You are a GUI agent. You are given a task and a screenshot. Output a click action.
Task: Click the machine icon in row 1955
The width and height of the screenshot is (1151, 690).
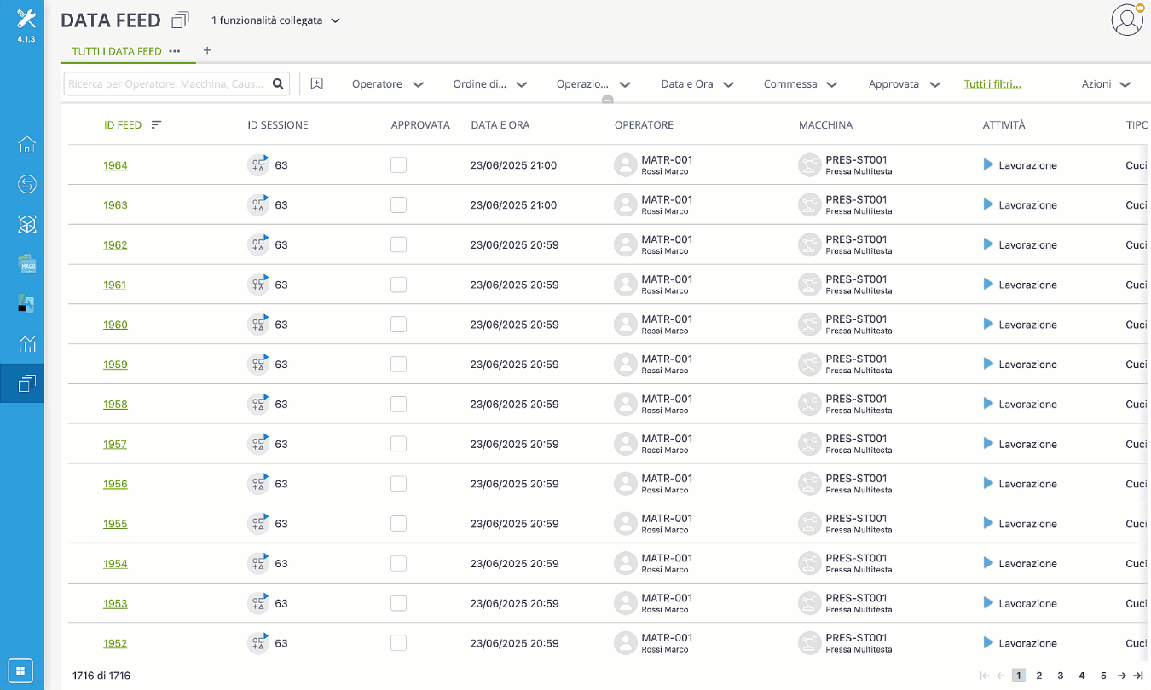pyautogui.click(x=810, y=523)
